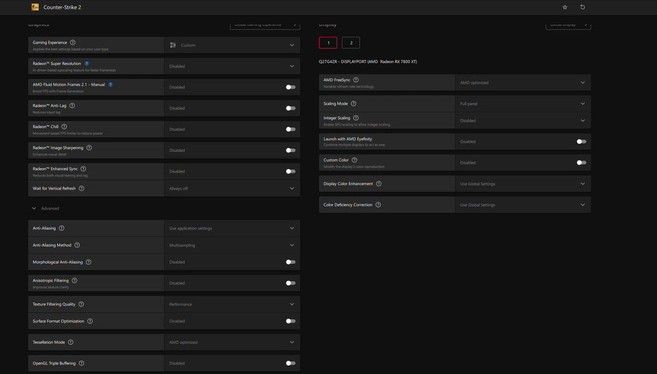Click the reset profile icon
The width and height of the screenshot is (657, 374).
582,7
